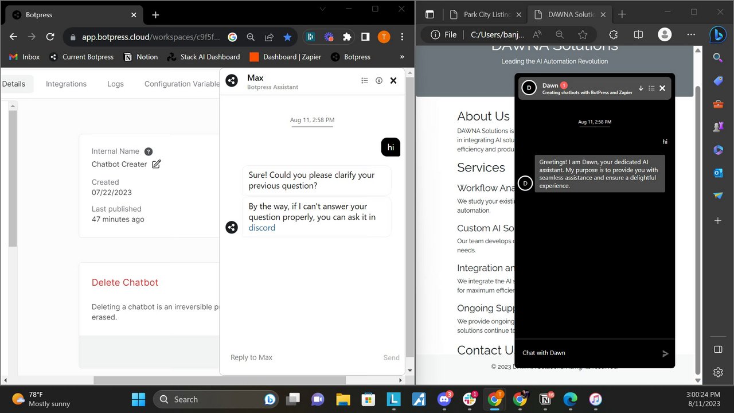
Task: Click Send in Max chat
Action: click(391, 357)
